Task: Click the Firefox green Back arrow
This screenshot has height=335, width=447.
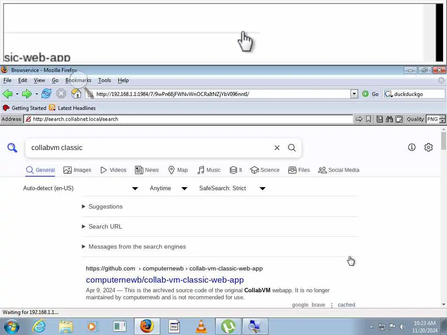Action: 8,94
